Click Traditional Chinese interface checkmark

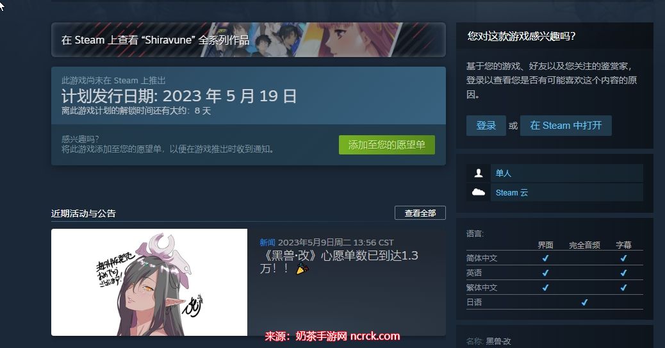(x=545, y=288)
